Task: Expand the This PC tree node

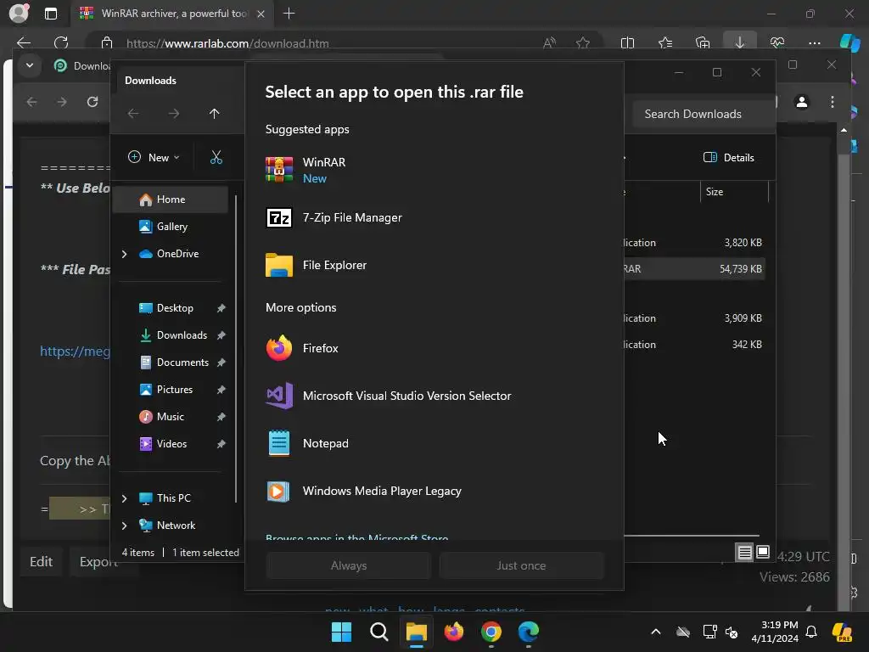Action: tap(125, 498)
